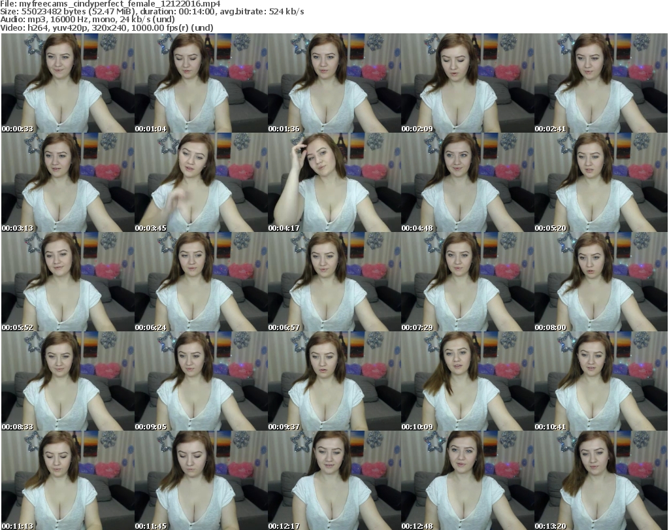
Task: Open the frame marked 00:05:20
Action: tap(601, 182)
